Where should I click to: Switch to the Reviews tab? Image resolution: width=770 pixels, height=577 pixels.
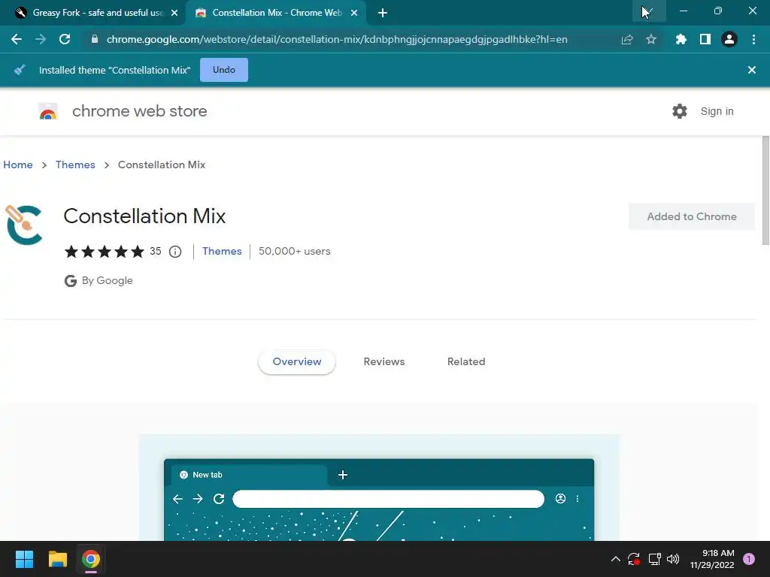(384, 361)
